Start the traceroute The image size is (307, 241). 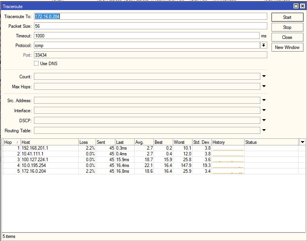tap(287, 17)
